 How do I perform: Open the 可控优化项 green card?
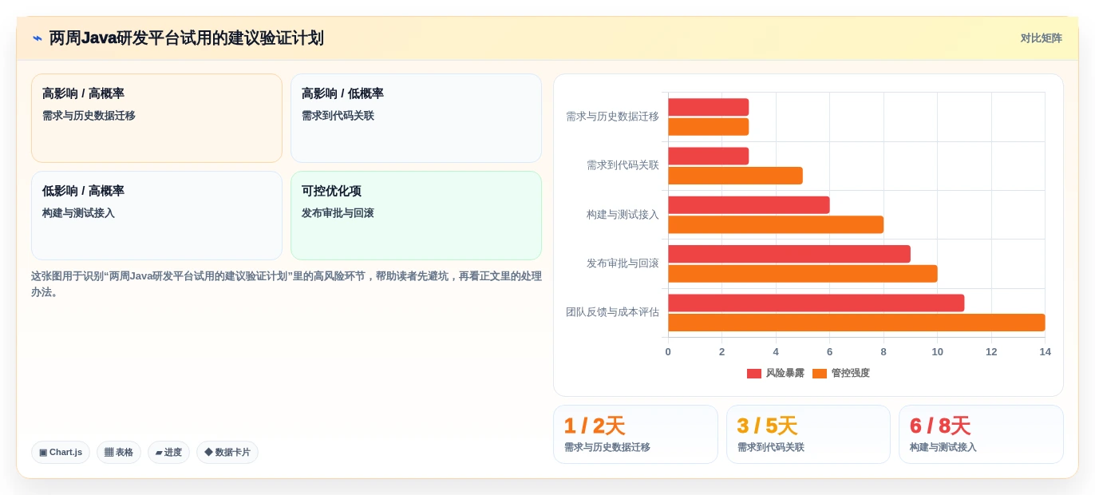click(416, 216)
